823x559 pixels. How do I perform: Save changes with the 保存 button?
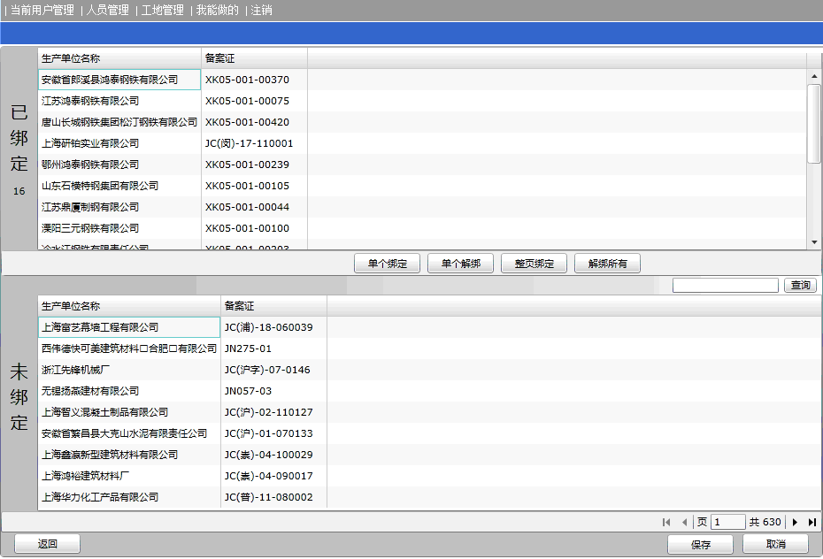point(701,545)
